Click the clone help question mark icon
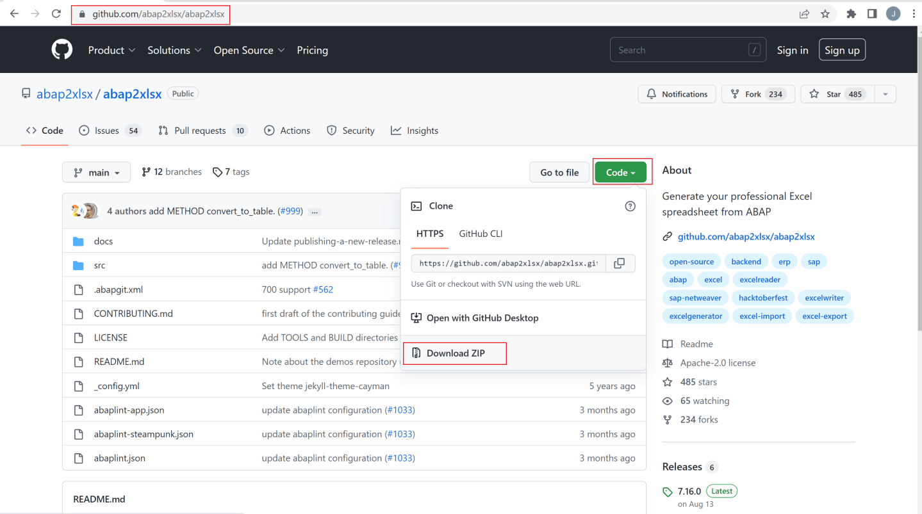This screenshot has width=922, height=514. [x=630, y=206]
